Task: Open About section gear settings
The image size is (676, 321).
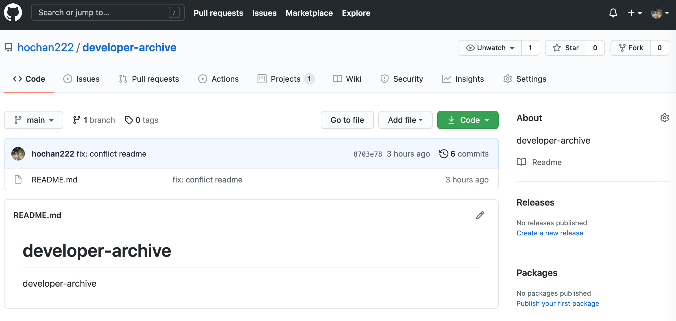Action: (664, 118)
